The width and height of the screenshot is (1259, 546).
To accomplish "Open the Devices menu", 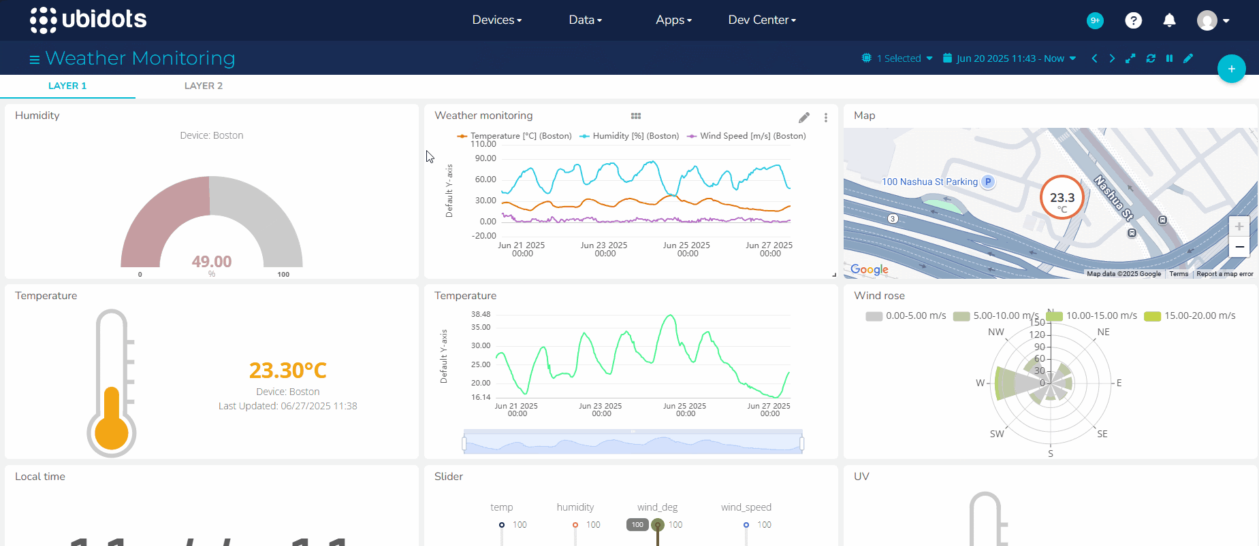I will coord(497,20).
